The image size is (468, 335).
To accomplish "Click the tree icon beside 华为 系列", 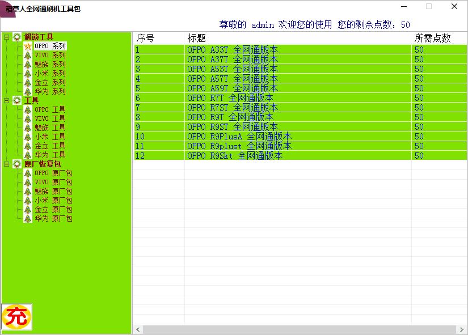I will [28, 92].
